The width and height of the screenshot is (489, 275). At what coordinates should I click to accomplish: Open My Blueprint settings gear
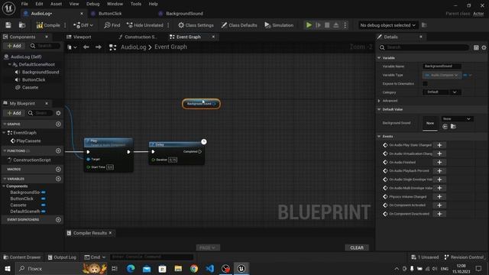pos(58,113)
